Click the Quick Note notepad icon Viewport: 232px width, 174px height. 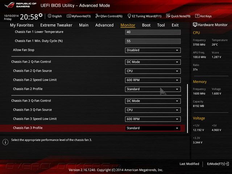pyautogui.click(x=168, y=16)
